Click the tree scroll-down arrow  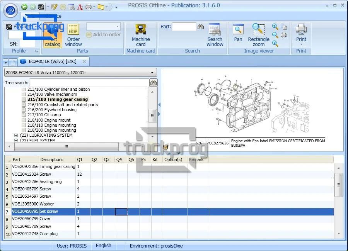pyautogui.click(x=152, y=137)
